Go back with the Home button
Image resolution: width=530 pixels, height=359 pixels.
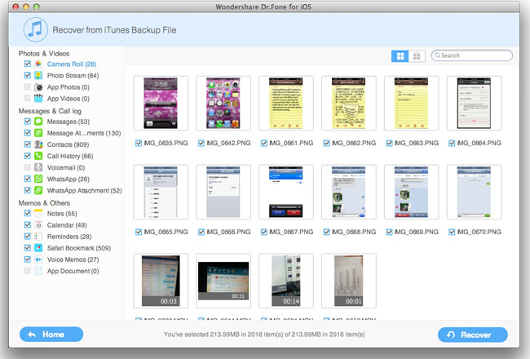click(x=51, y=334)
